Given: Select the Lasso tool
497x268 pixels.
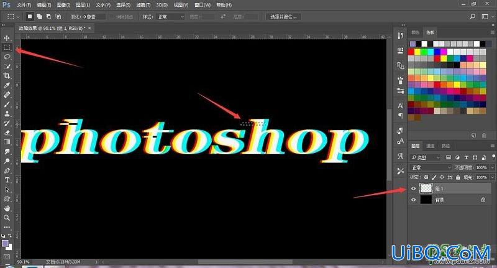Looking at the screenshot, I should point(7,57).
